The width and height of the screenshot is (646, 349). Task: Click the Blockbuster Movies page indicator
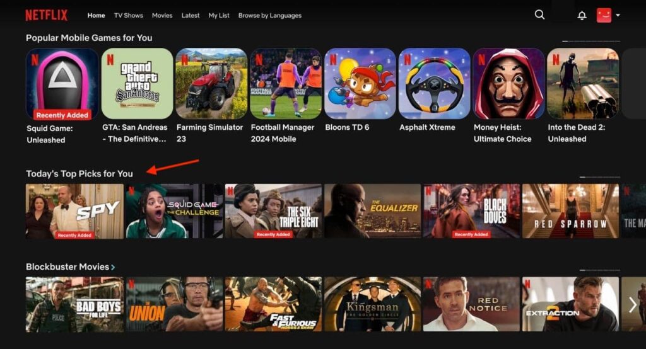599,270
